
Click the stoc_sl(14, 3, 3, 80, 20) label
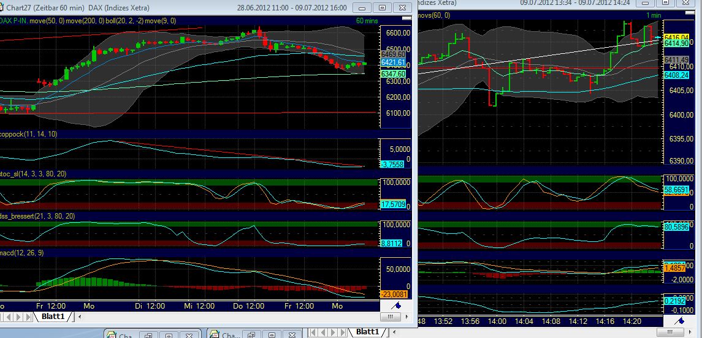34,173
